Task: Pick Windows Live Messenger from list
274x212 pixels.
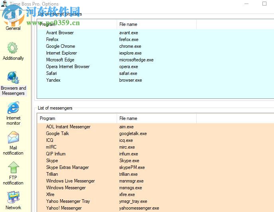Action: point(70,181)
